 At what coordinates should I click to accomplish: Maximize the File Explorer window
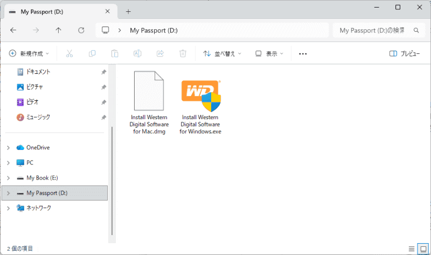tap(398, 8)
